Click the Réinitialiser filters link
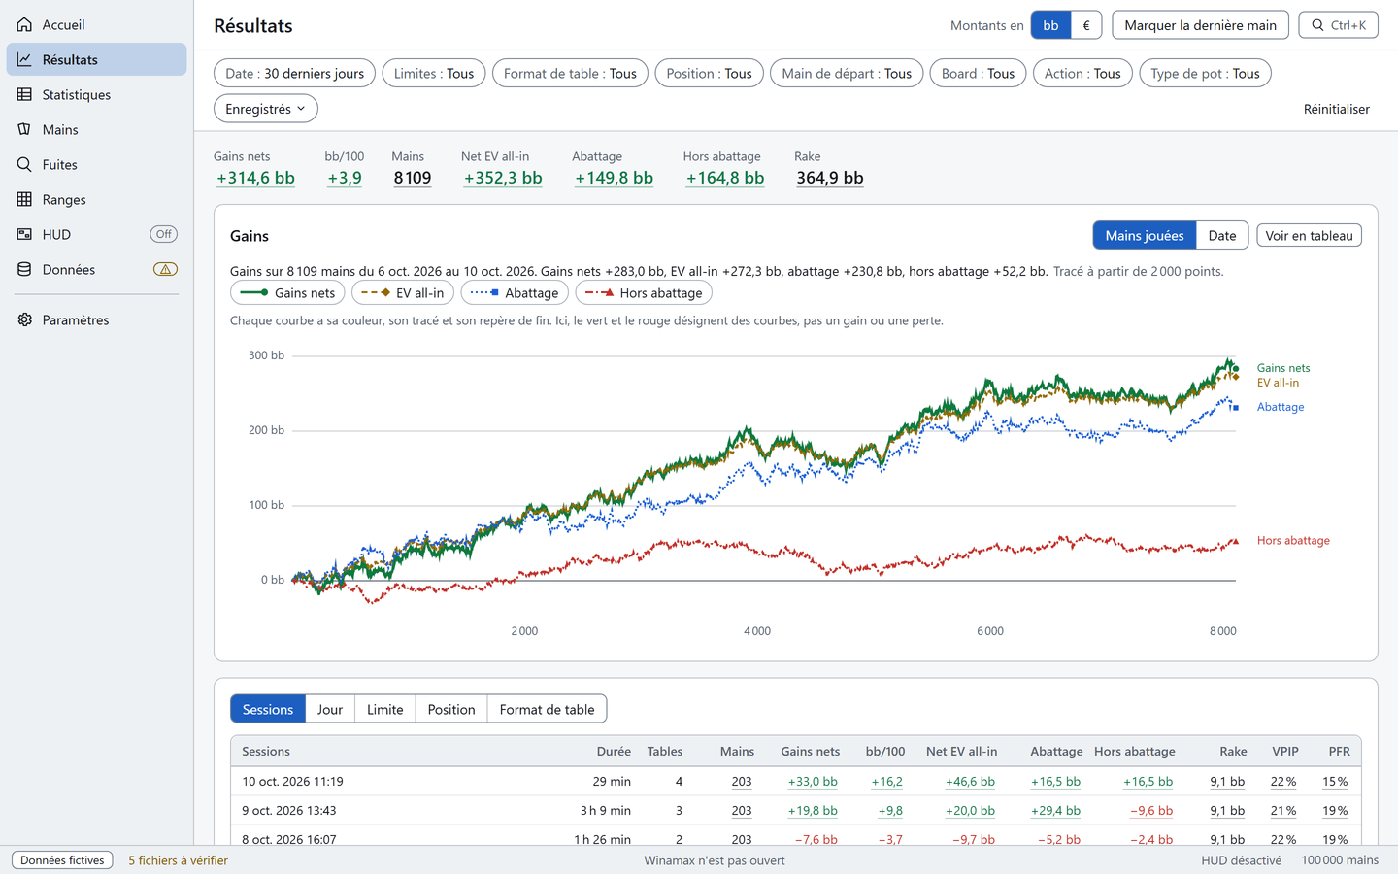This screenshot has width=1398, height=874. [x=1337, y=109]
